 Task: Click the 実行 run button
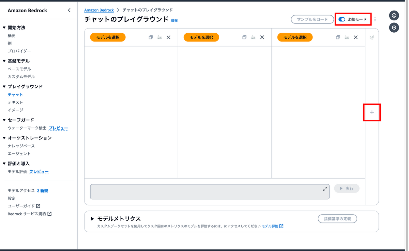347,188
